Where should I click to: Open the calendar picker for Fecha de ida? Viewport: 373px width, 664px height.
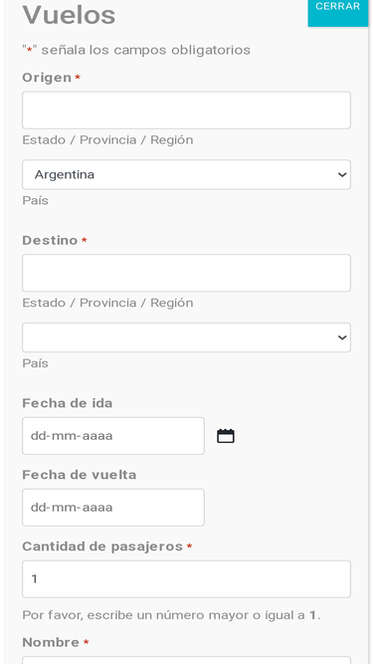(226, 436)
